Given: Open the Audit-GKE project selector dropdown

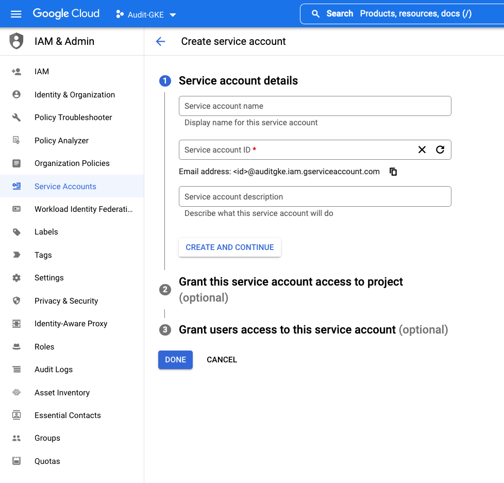Looking at the screenshot, I should pos(146,14).
